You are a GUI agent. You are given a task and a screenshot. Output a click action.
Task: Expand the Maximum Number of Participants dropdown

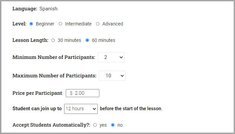(x=112, y=76)
